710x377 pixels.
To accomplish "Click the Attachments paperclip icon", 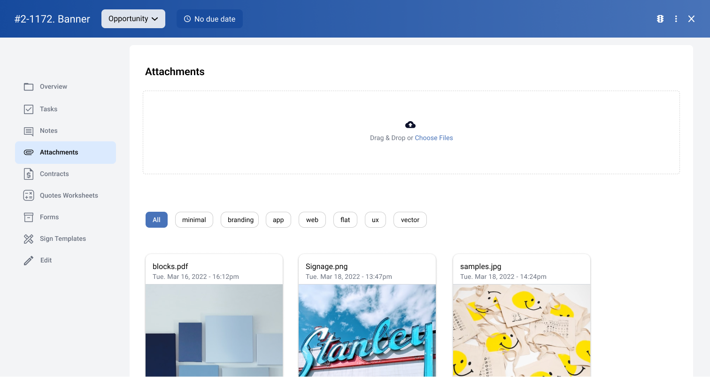I will (29, 152).
